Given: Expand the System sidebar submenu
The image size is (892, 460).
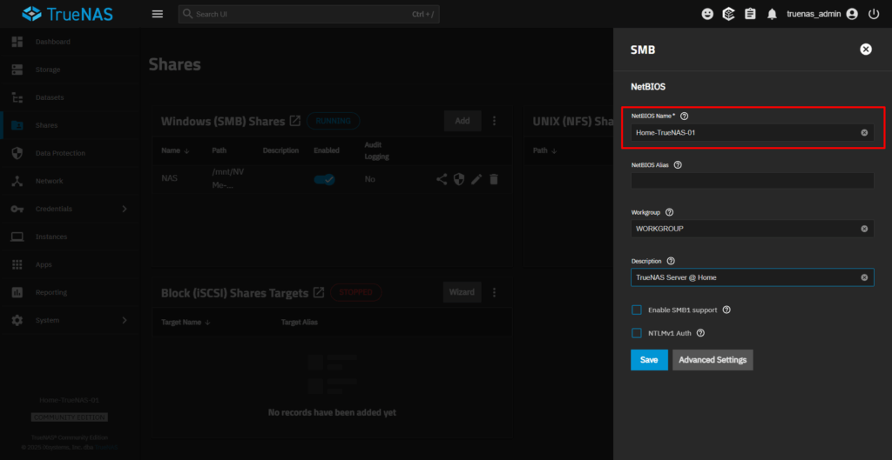Looking at the screenshot, I should [x=125, y=320].
